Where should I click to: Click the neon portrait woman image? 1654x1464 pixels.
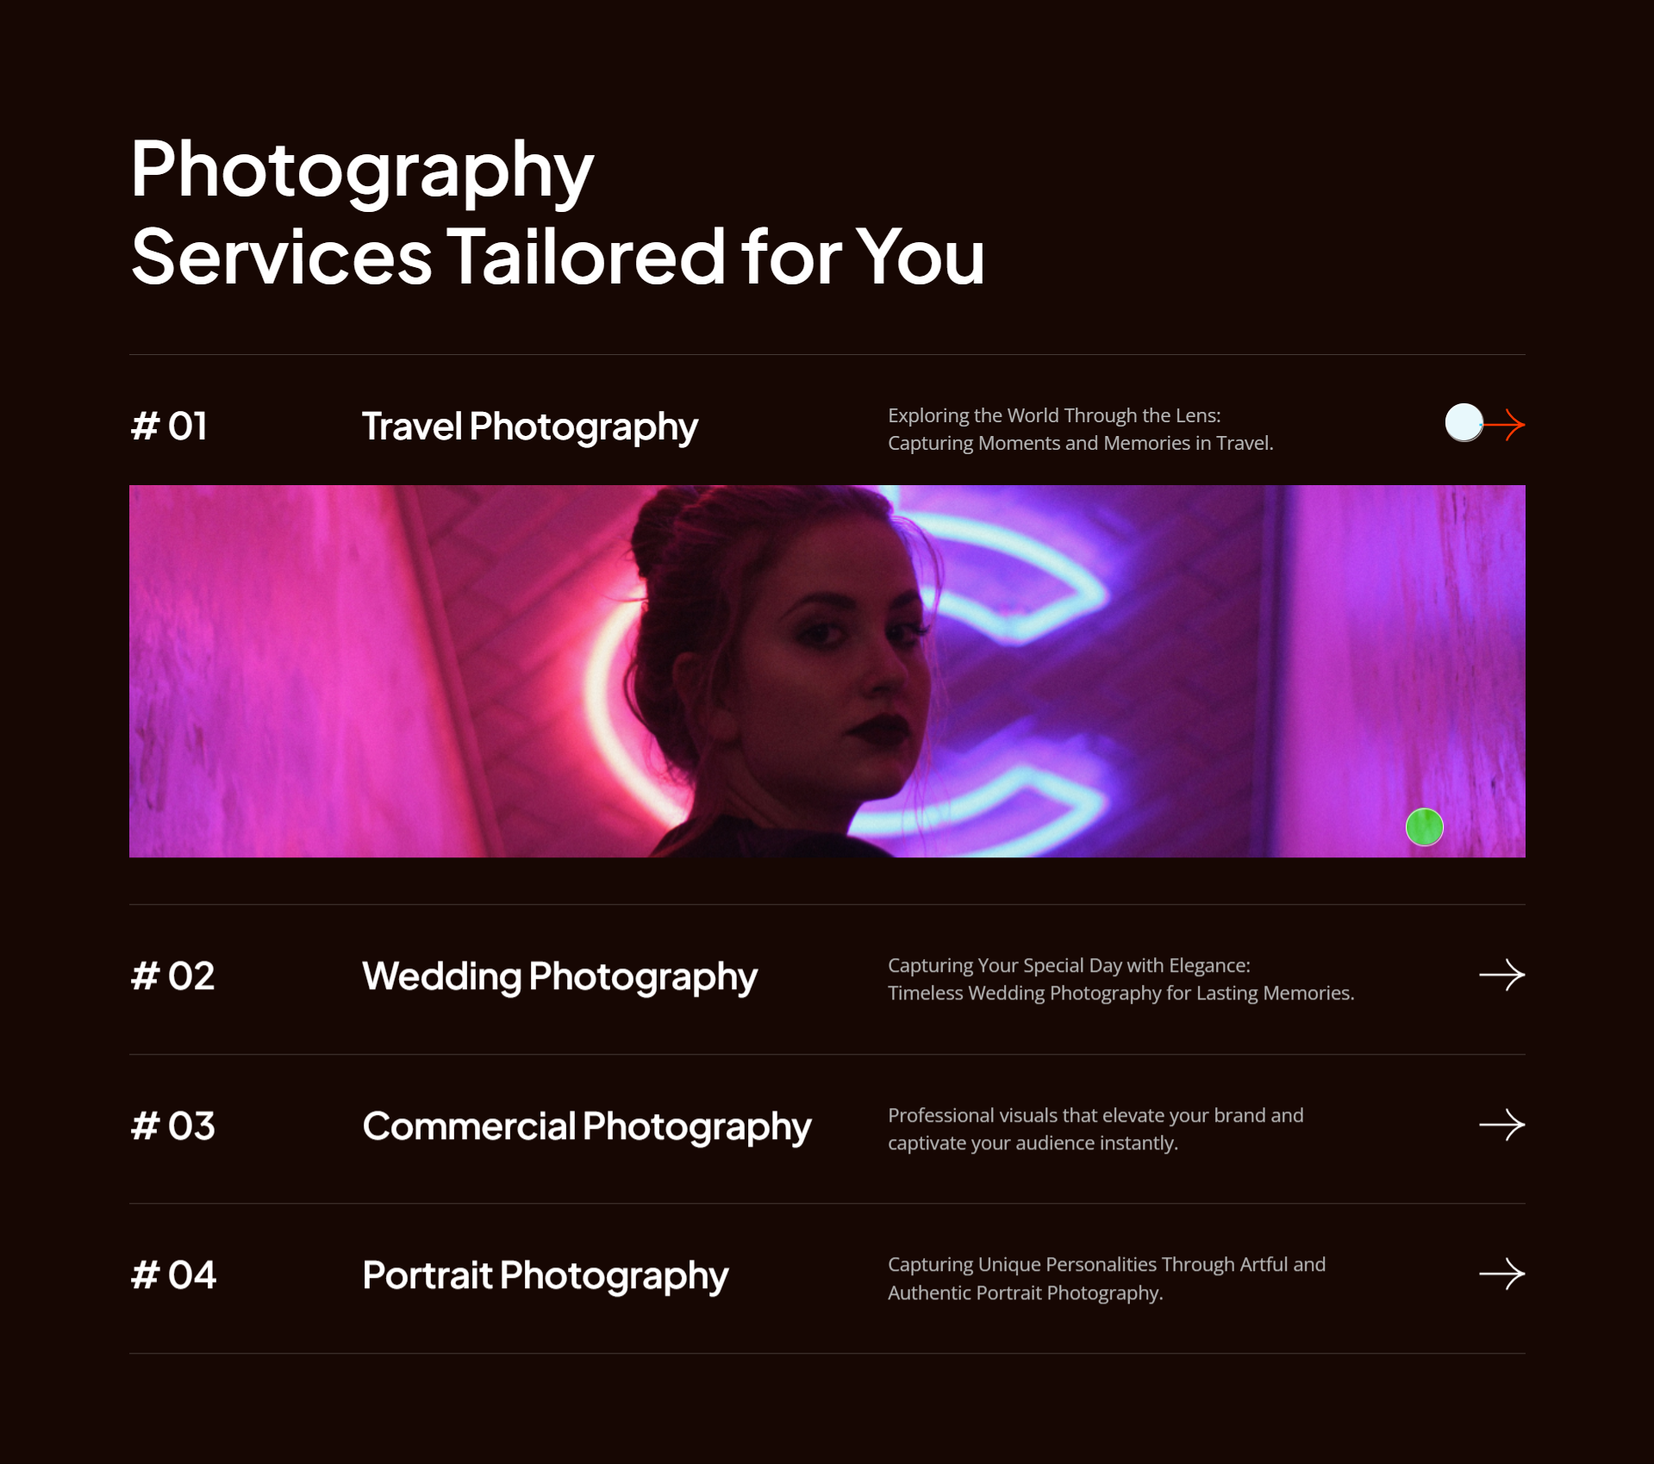827,671
